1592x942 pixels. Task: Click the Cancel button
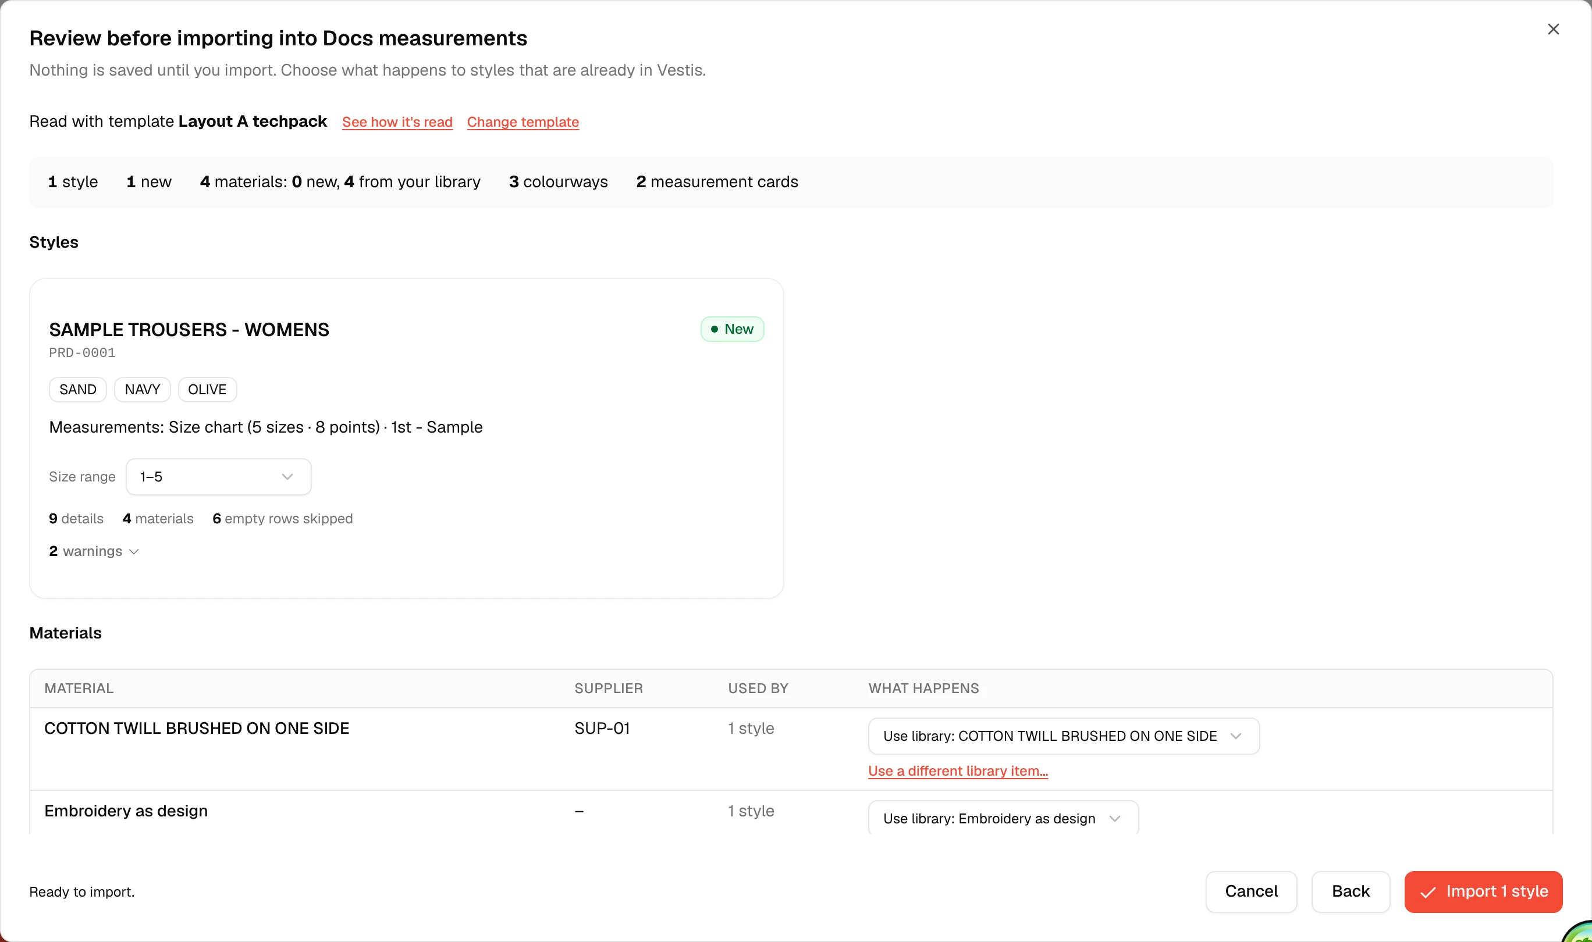[1250, 891]
